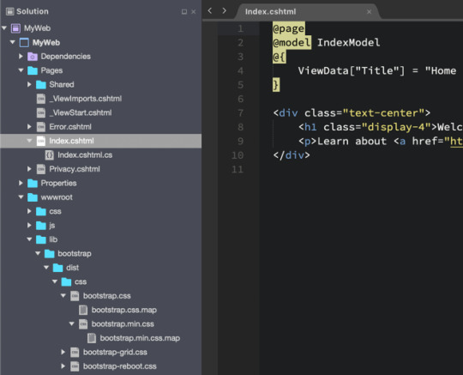
Task: Click the MyWeb project icon
Action: 24,43
